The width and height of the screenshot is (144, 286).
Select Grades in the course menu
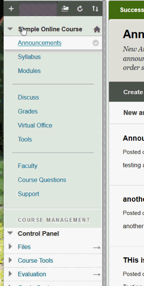click(x=28, y=111)
